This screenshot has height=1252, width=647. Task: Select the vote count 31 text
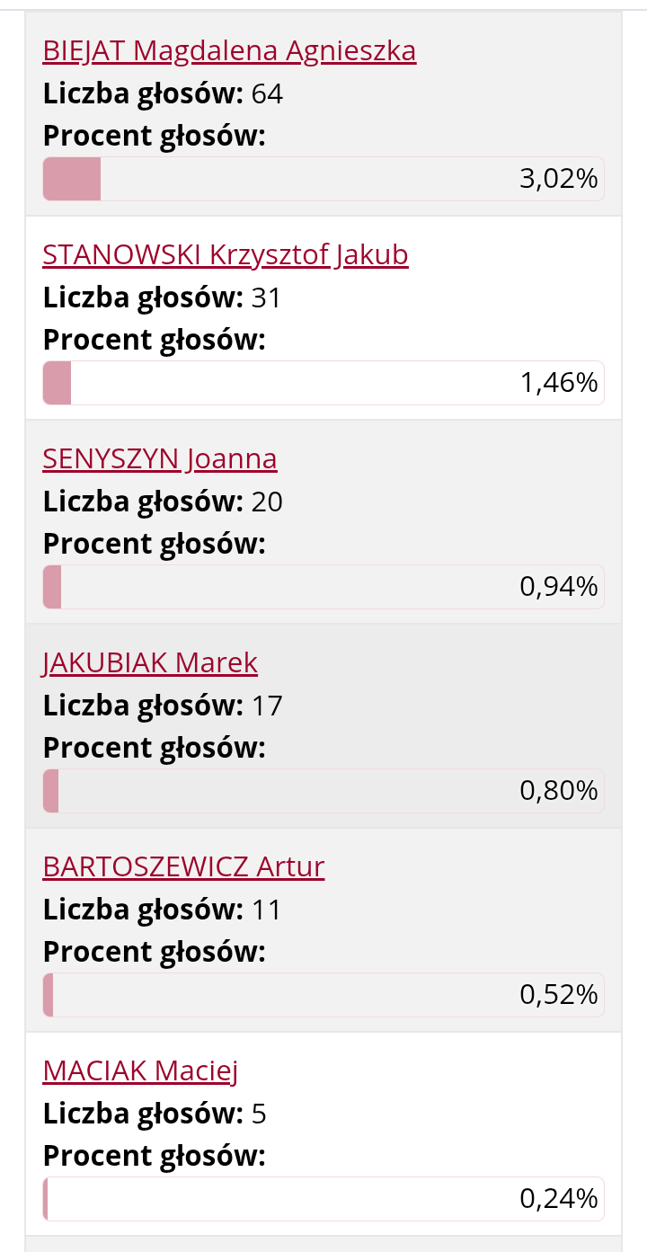(x=267, y=297)
